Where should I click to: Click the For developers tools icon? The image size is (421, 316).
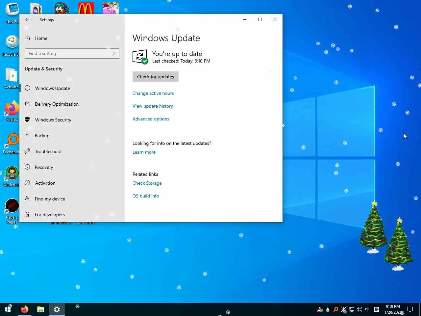(x=27, y=214)
